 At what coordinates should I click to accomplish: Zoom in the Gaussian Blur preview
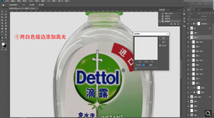(152, 62)
